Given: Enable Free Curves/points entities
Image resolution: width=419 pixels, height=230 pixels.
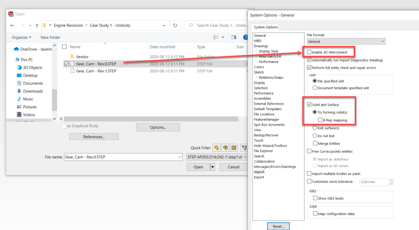Looking at the screenshot, I should pos(309,151).
